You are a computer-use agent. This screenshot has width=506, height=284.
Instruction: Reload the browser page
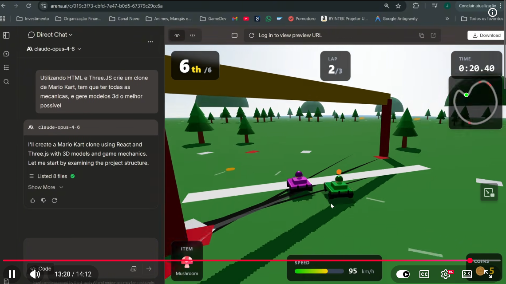[28, 6]
